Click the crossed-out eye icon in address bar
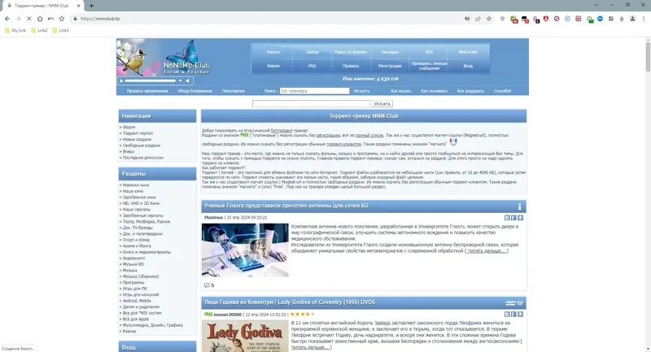 coord(467,19)
